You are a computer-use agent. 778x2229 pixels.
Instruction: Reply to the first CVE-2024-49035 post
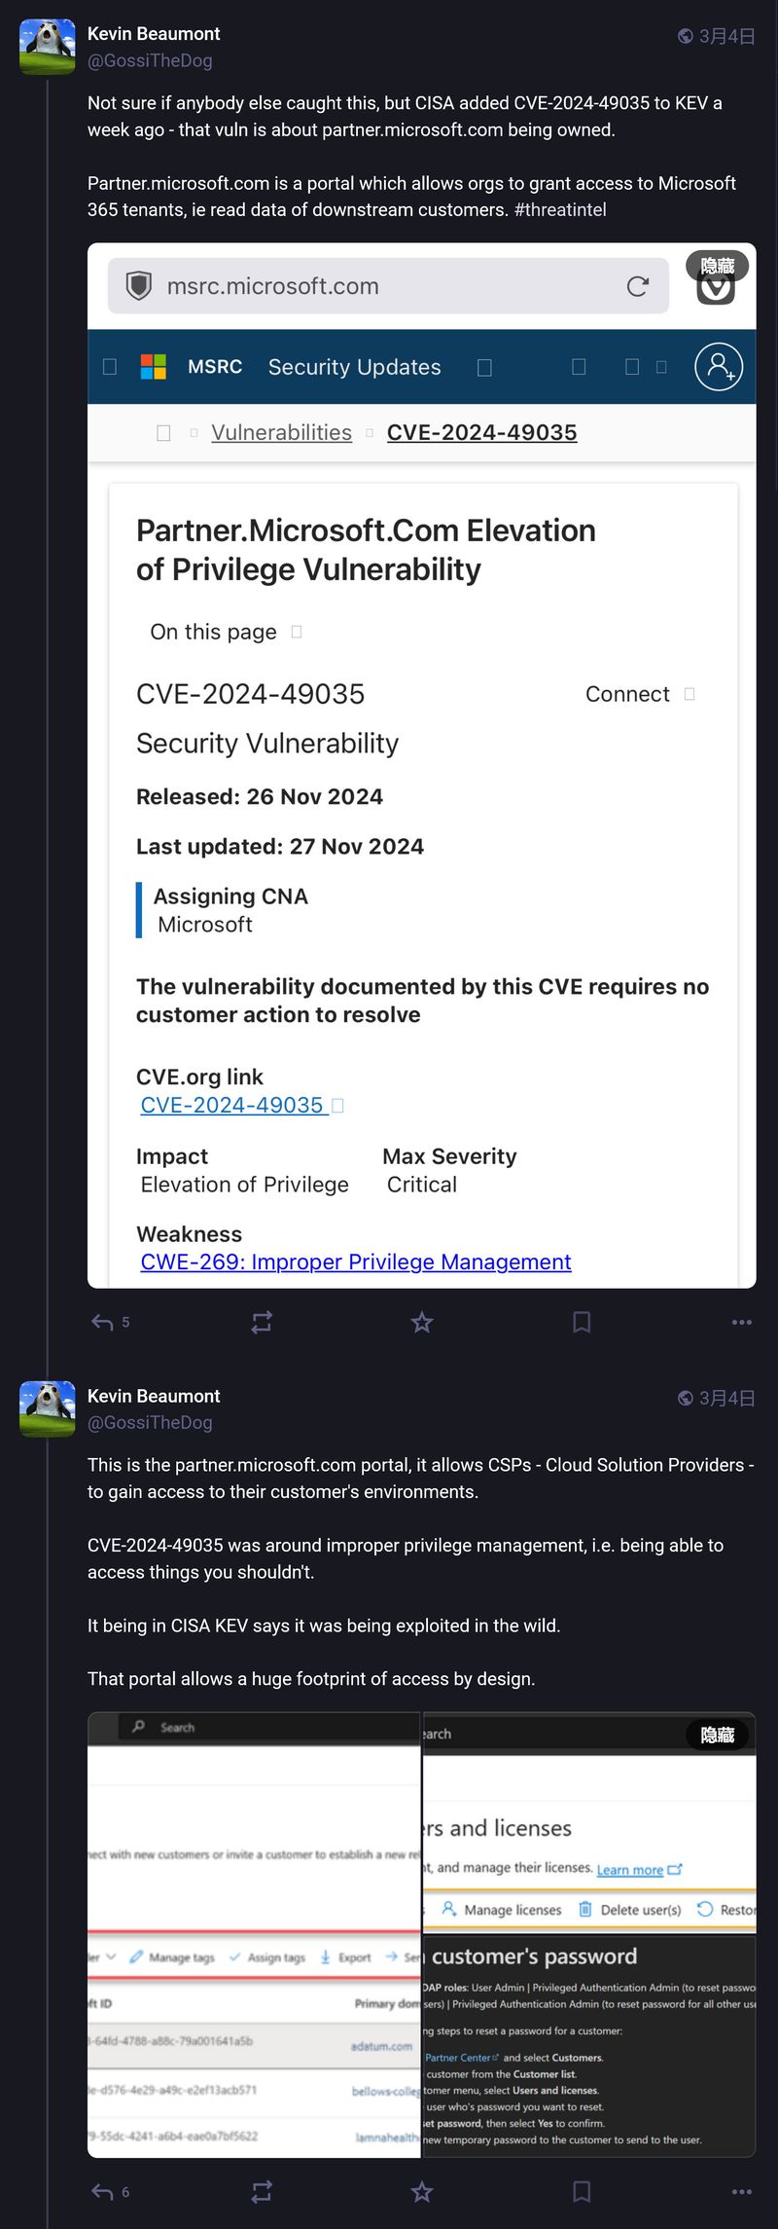(102, 1322)
